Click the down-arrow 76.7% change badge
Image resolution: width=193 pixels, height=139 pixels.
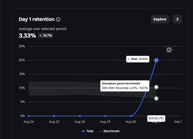(x=46, y=35)
